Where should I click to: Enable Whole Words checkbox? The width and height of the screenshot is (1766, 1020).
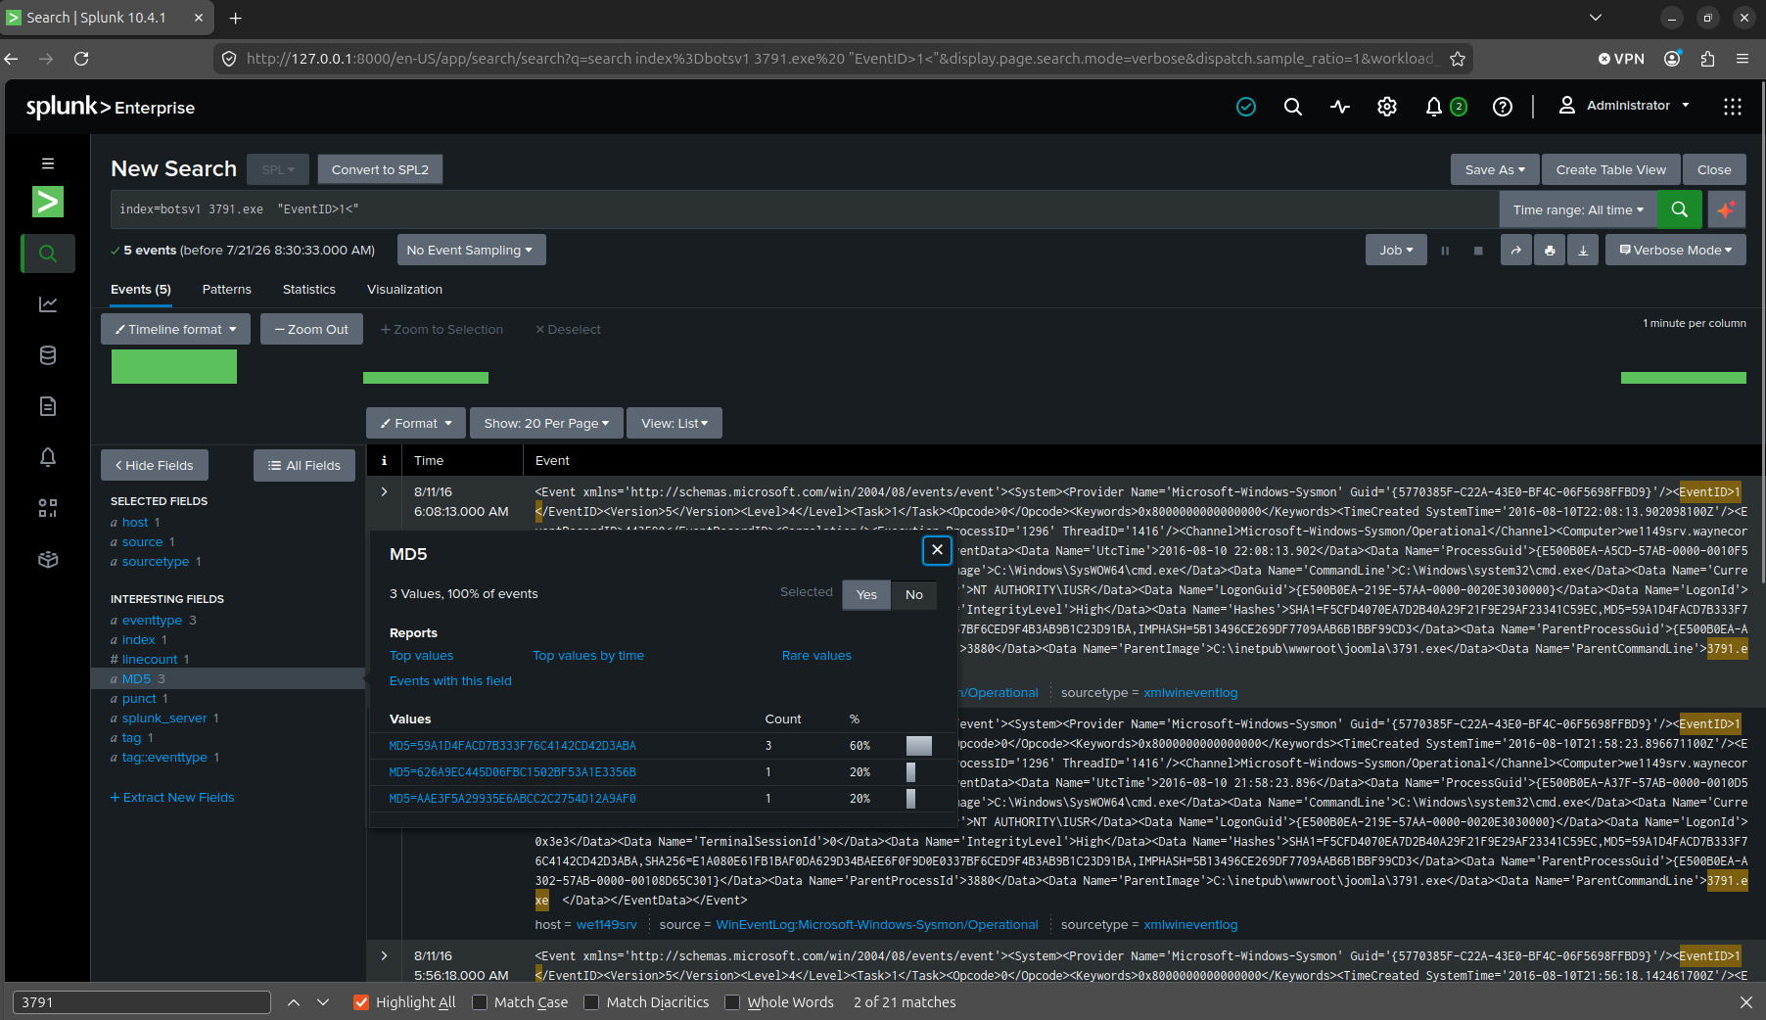(732, 1002)
